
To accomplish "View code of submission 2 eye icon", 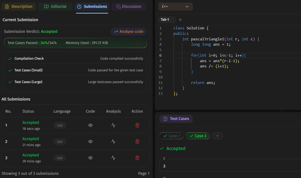I will click(x=91, y=142).
